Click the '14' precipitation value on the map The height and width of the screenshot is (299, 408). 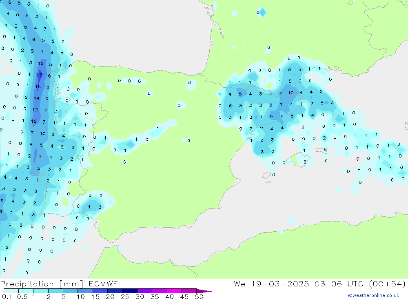click(x=36, y=98)
